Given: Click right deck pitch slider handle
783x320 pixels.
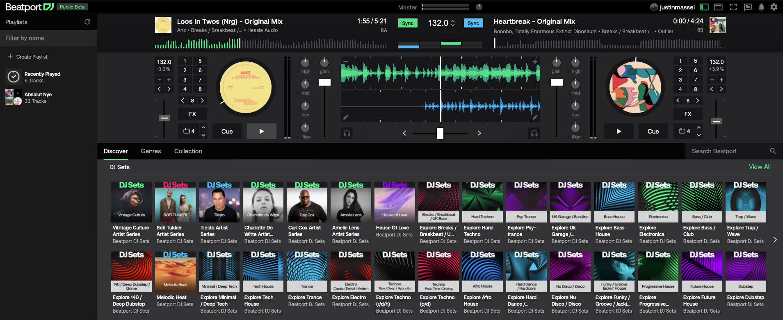Looking at the screenshot, I should 716,121.
